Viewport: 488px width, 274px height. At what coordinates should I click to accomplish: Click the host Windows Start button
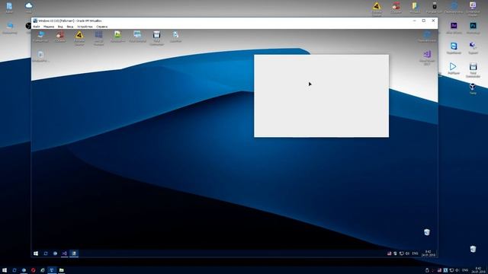pyautogui.click(x=5, y=270)
